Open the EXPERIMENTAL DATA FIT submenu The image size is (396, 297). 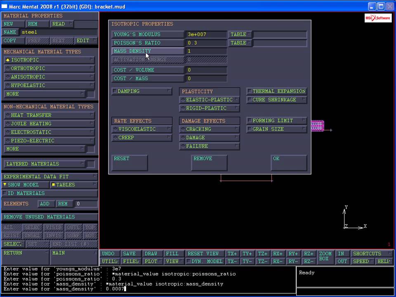49,177
